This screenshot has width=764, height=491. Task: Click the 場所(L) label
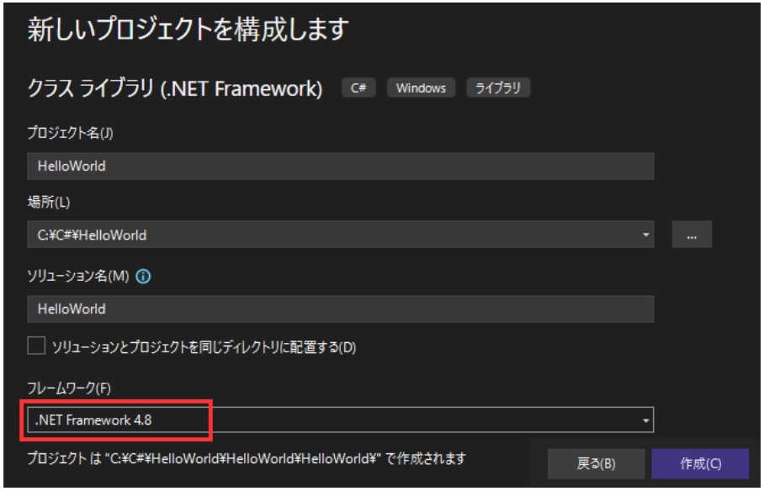49,202
